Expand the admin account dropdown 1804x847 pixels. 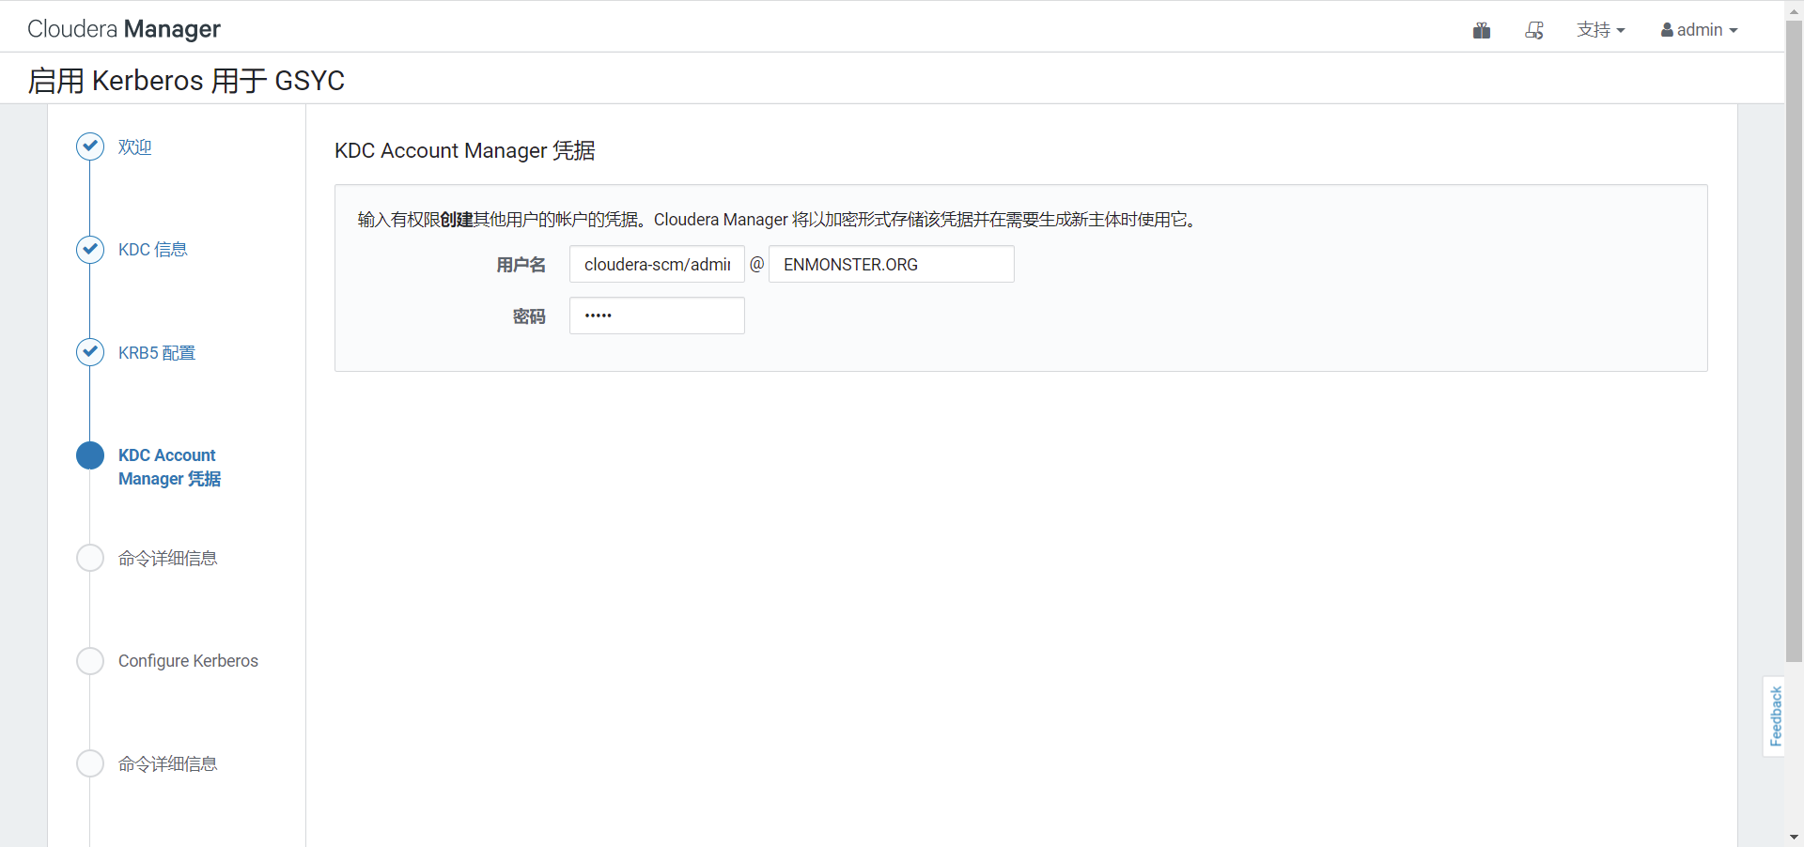click(1699, 29)
